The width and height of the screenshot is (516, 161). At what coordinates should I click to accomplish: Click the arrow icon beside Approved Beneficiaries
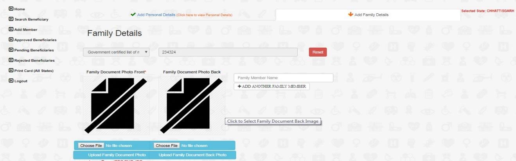tap(11, 39)
